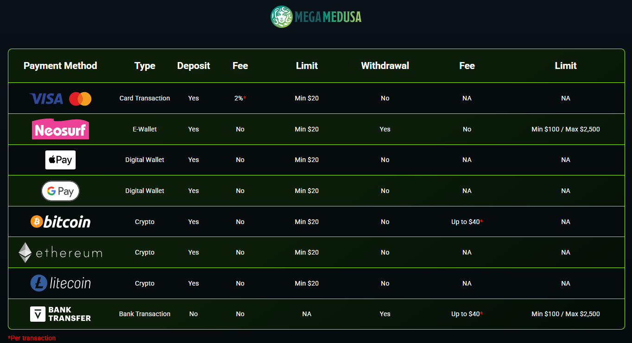
Task: Click the Payment Method column header
Action: [60, 66]
